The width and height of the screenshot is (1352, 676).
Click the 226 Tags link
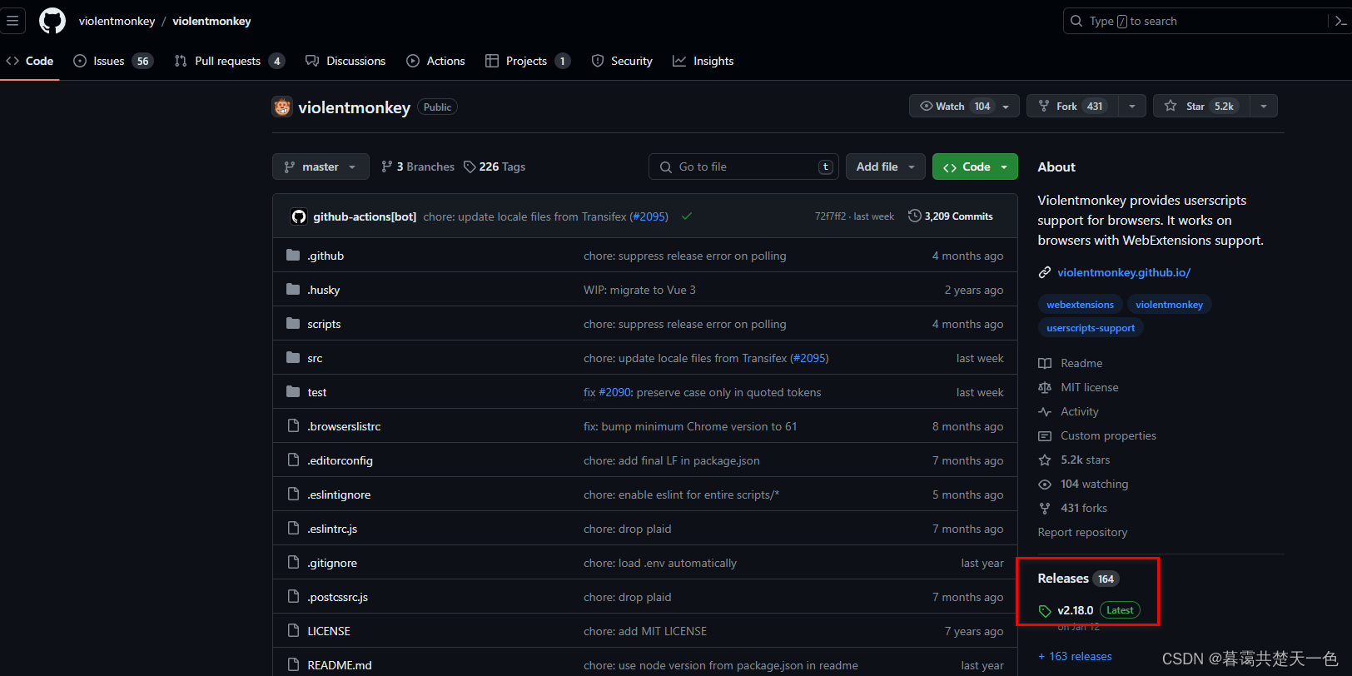(495, 167)
